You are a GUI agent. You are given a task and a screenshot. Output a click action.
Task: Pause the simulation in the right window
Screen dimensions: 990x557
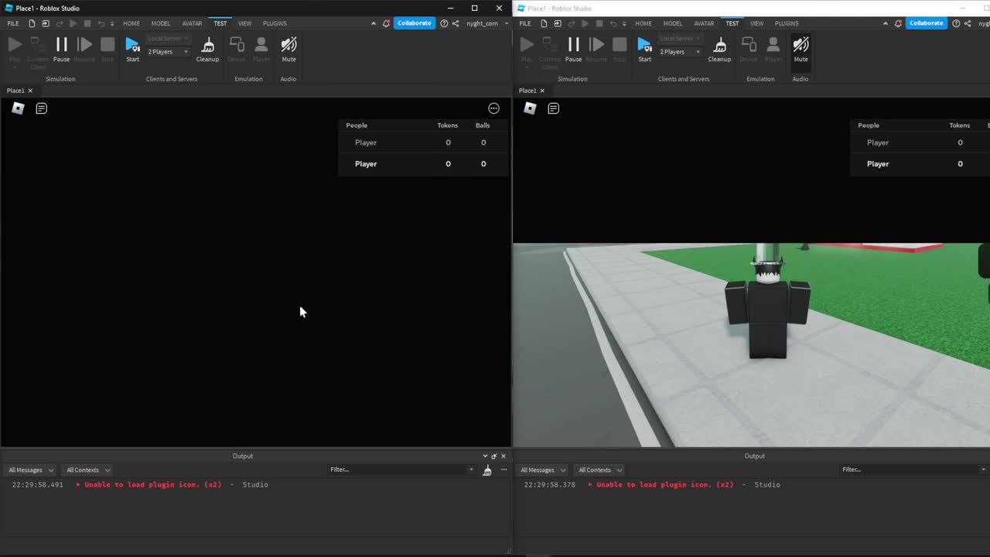(573, 49)
